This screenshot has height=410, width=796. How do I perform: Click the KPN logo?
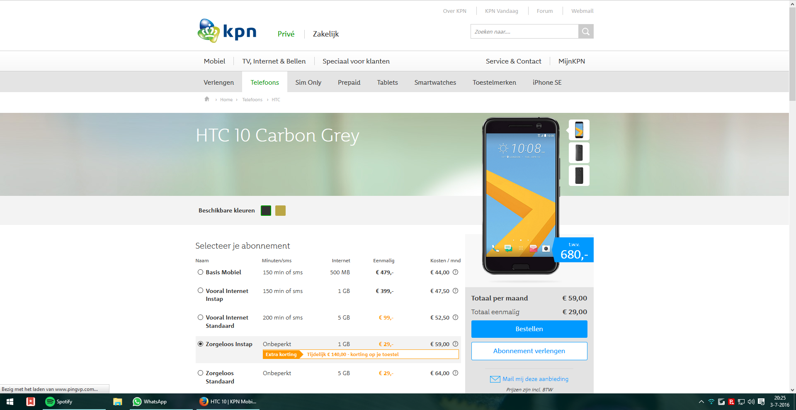coord(227,31)
